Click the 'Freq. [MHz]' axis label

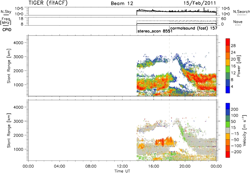coord(6,21)
